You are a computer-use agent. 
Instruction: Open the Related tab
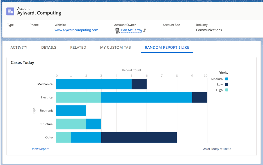pos(78,48)
